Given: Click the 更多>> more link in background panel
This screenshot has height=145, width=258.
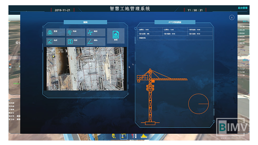Looking at the screenshot, I should point(245,22).
